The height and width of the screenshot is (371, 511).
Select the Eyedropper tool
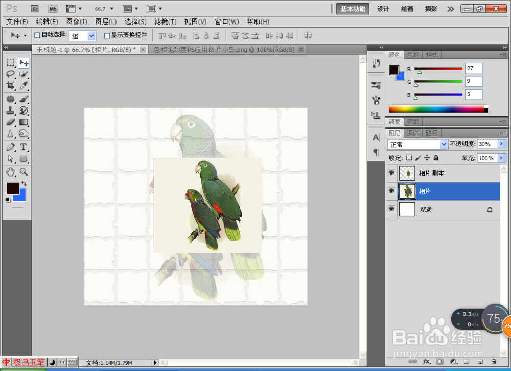coord(24,85)
